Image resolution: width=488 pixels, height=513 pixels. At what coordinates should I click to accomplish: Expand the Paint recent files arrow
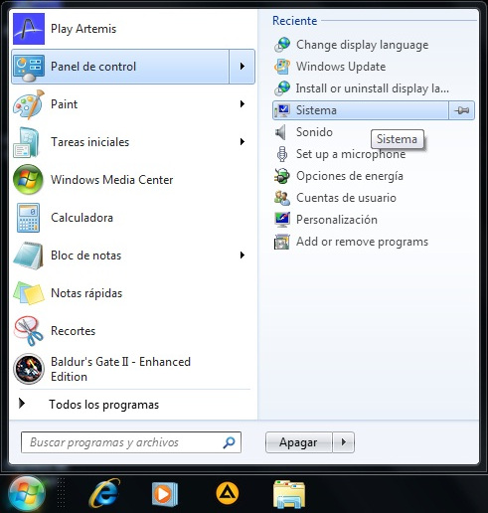click(x=243, y=104)
